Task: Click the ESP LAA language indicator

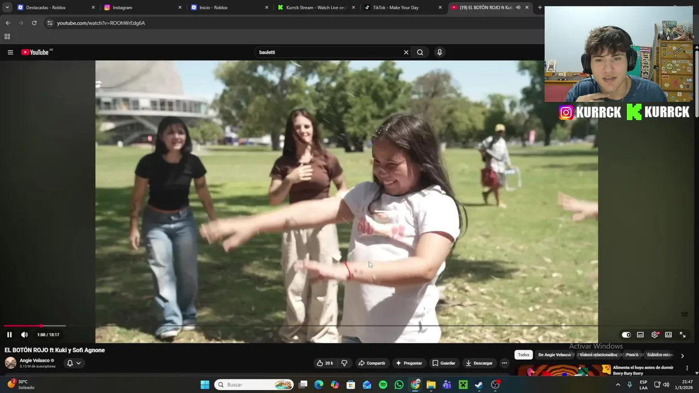Action: [643, 385]
